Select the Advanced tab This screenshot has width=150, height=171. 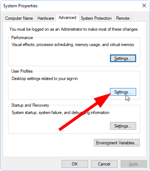(67, 18)
